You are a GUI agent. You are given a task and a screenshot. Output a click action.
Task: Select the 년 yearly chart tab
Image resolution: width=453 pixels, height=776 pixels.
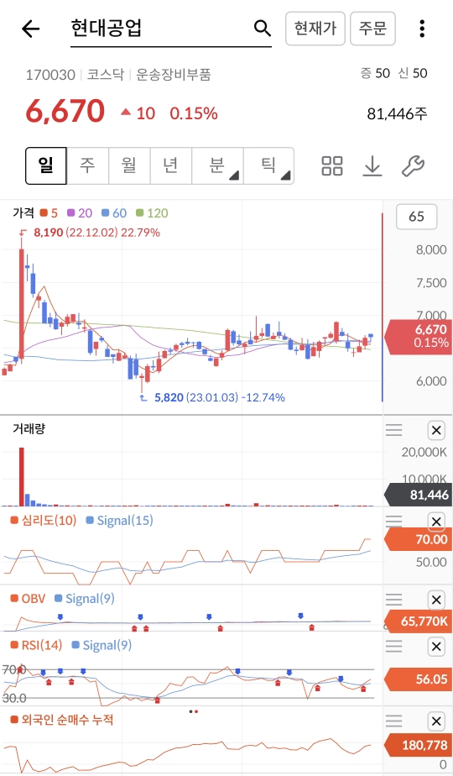tap(170, 165)
